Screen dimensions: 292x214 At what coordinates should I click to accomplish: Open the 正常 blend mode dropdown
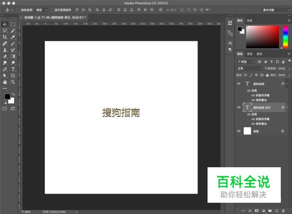250,68
